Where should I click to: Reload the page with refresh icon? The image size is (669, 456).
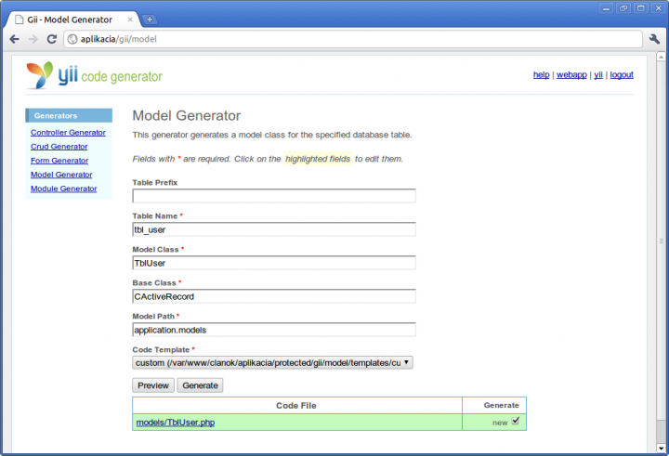[x=52, y=39]
